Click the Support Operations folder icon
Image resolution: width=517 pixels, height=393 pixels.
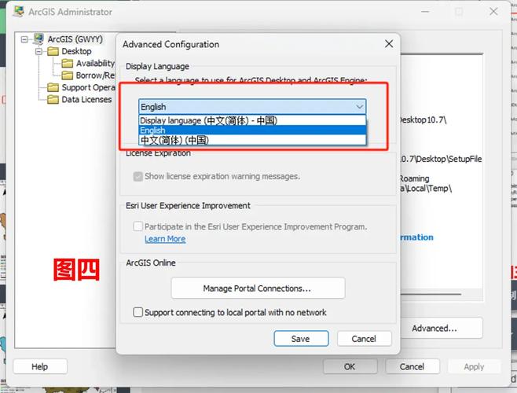tap(53, 87)
